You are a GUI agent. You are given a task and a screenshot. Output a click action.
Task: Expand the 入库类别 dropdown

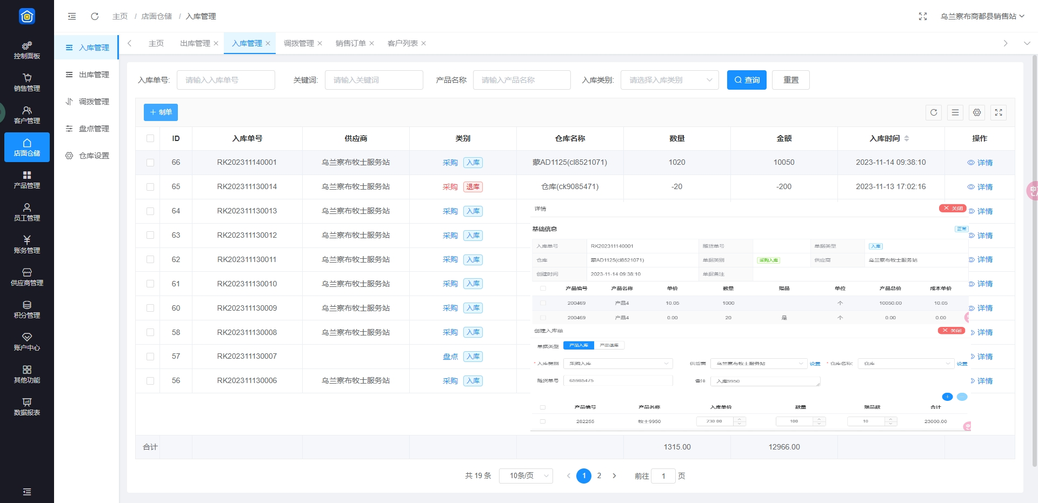[669, 80]
